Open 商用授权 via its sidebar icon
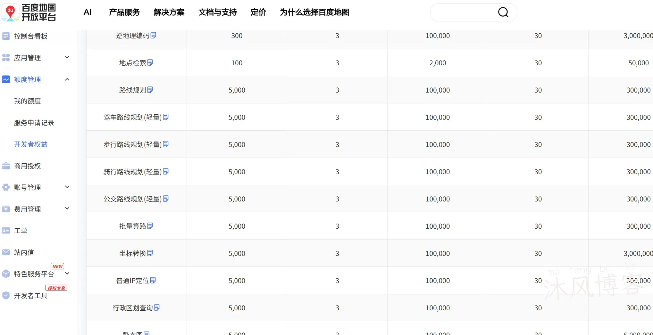 (x=6, y=166)
